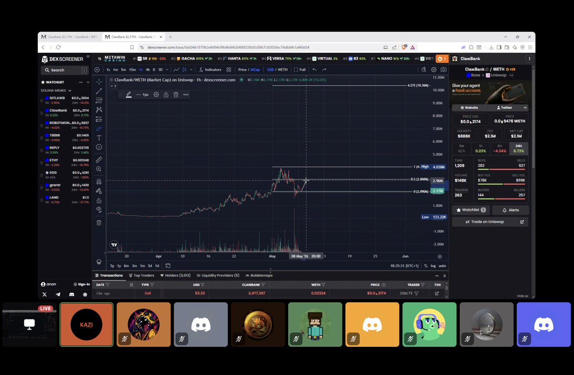Image resolution: width=574 pixels, height=375 pixels.
Task: Set chart interval to 15m
Action: [132, 69]
